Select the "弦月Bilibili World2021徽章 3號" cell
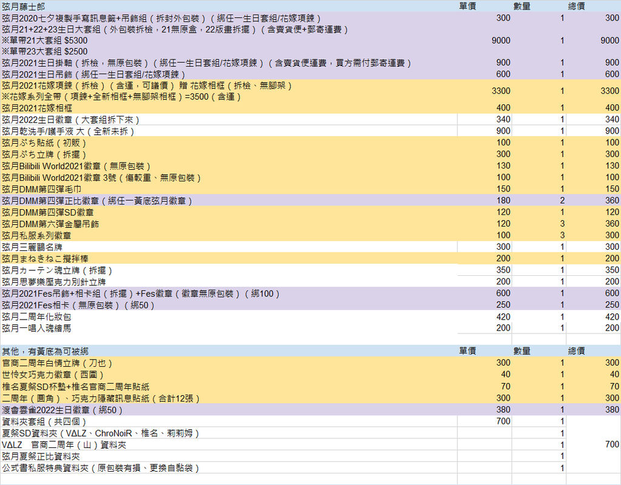This screenshot has height=485, width=621. [101, 178]
